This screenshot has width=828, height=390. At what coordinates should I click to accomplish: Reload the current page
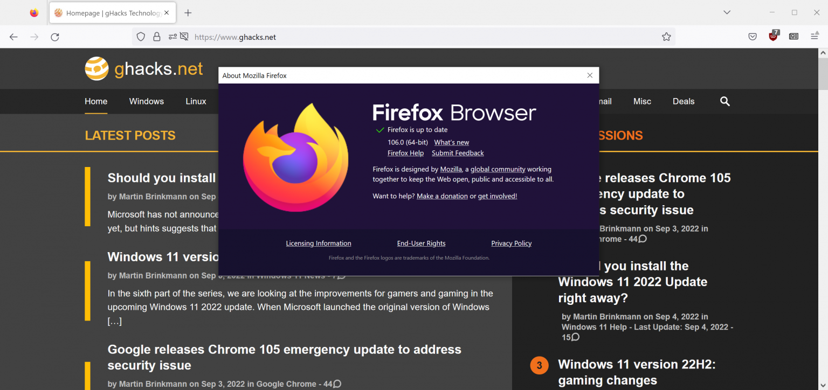[x=54, y=37]
